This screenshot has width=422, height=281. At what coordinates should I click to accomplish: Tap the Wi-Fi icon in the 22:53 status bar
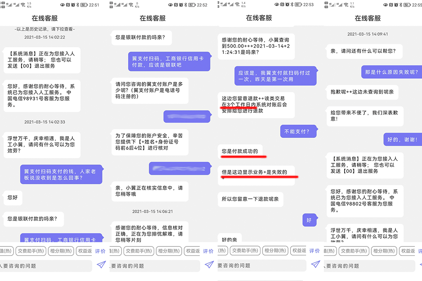[237, 4]
